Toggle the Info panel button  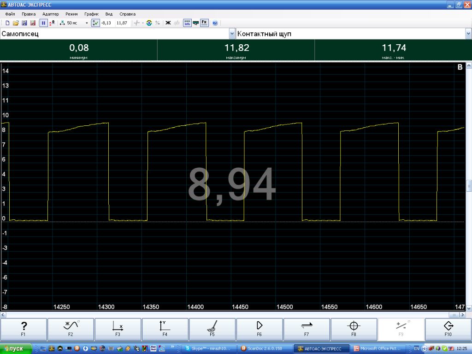(x=187, y=23)
